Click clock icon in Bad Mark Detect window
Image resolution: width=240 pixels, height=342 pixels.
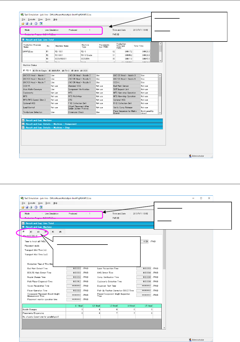tap(35, 207)
